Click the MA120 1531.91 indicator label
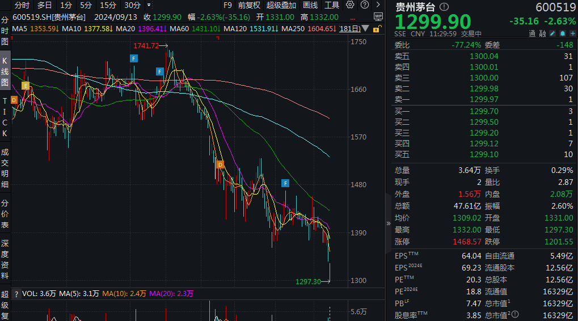 point(251,28)
